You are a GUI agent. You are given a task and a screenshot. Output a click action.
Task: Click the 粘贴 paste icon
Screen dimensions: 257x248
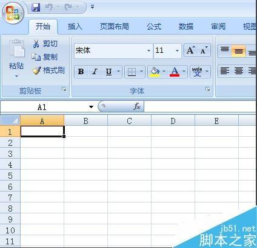click(x=16, y=49)
